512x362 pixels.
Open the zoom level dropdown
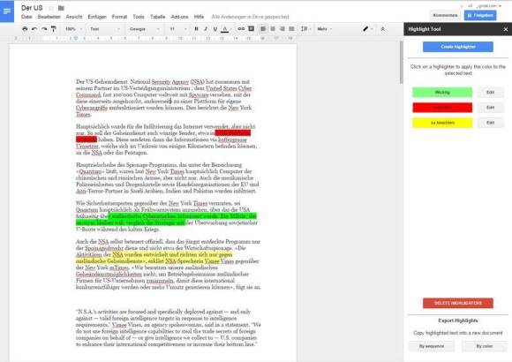tap(73, 29)
